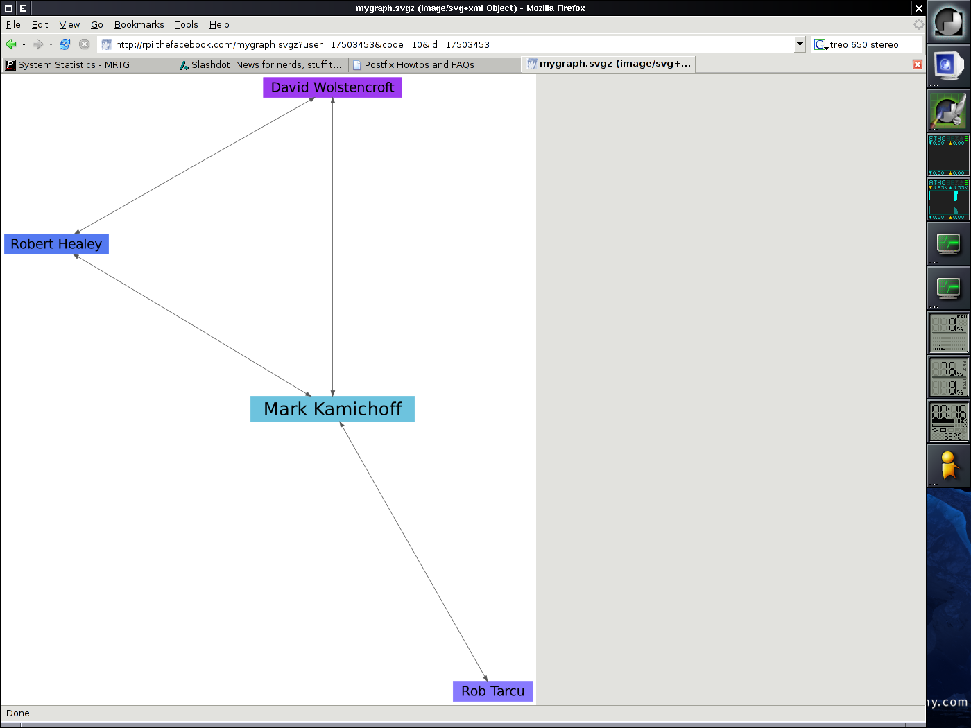Click the ETH0 network monitor dockapp
This screenshot has width=971, height=728.
point(948,155)
